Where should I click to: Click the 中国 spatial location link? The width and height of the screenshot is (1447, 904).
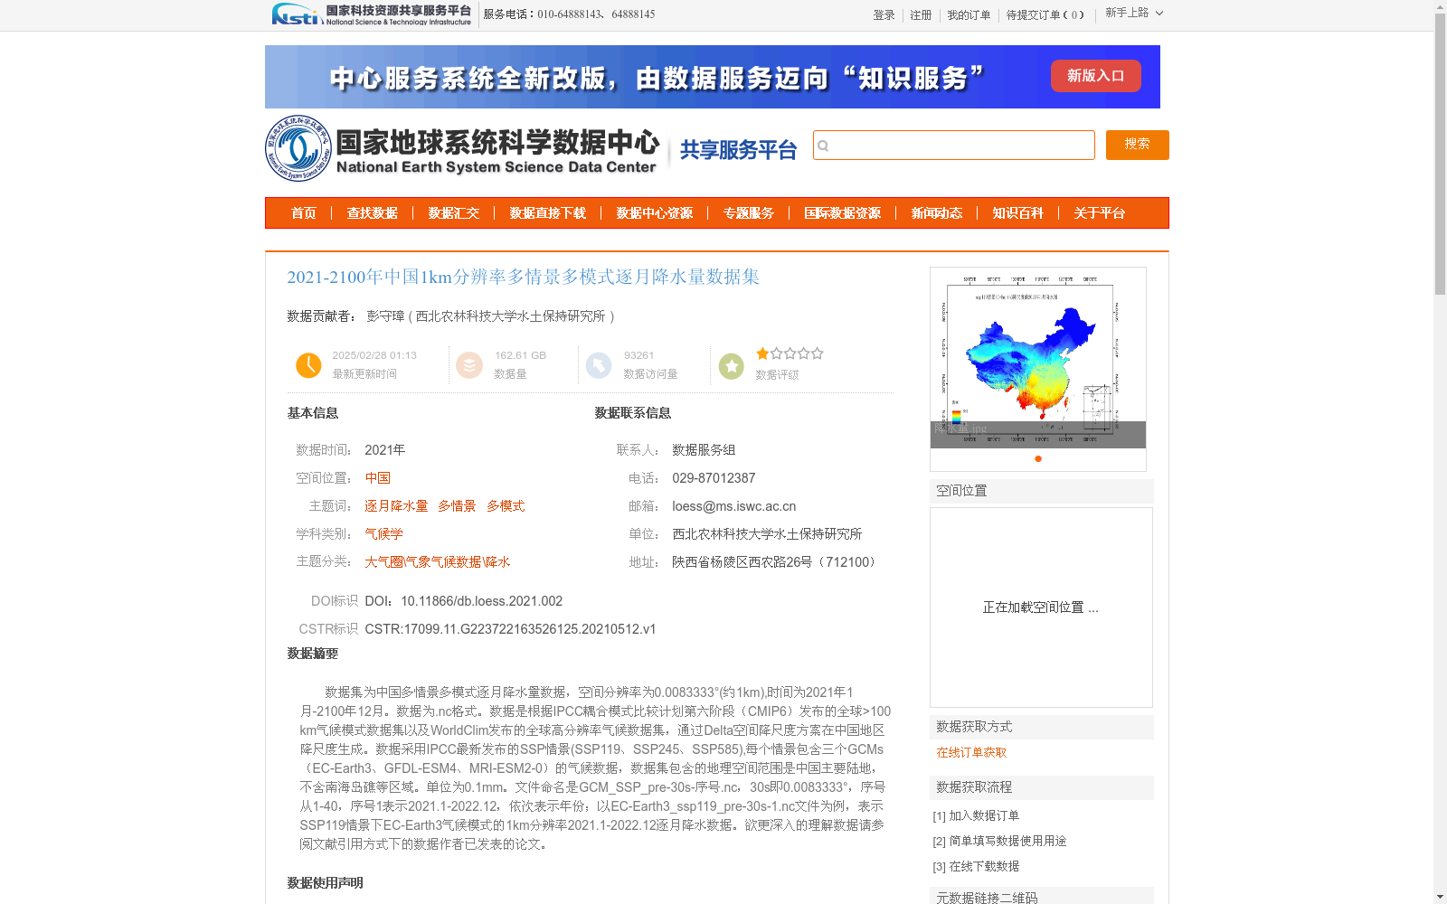(378, 478)
